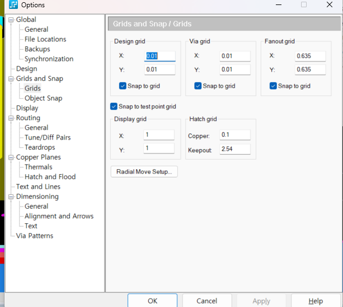Collapse the Copper Planes branch
The height and width of the screenshot is (307, 343).
coord(12,157)
